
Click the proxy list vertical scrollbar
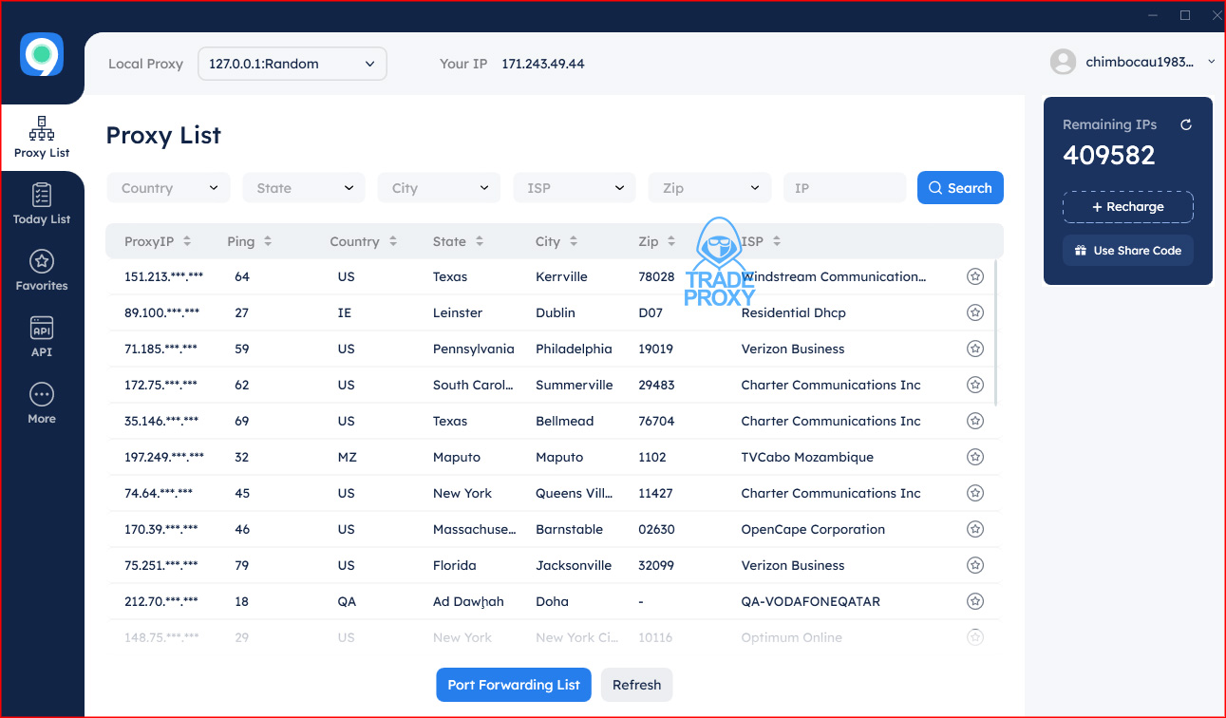tap(996, 332)
